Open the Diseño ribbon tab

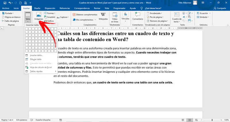click(37, 8)
